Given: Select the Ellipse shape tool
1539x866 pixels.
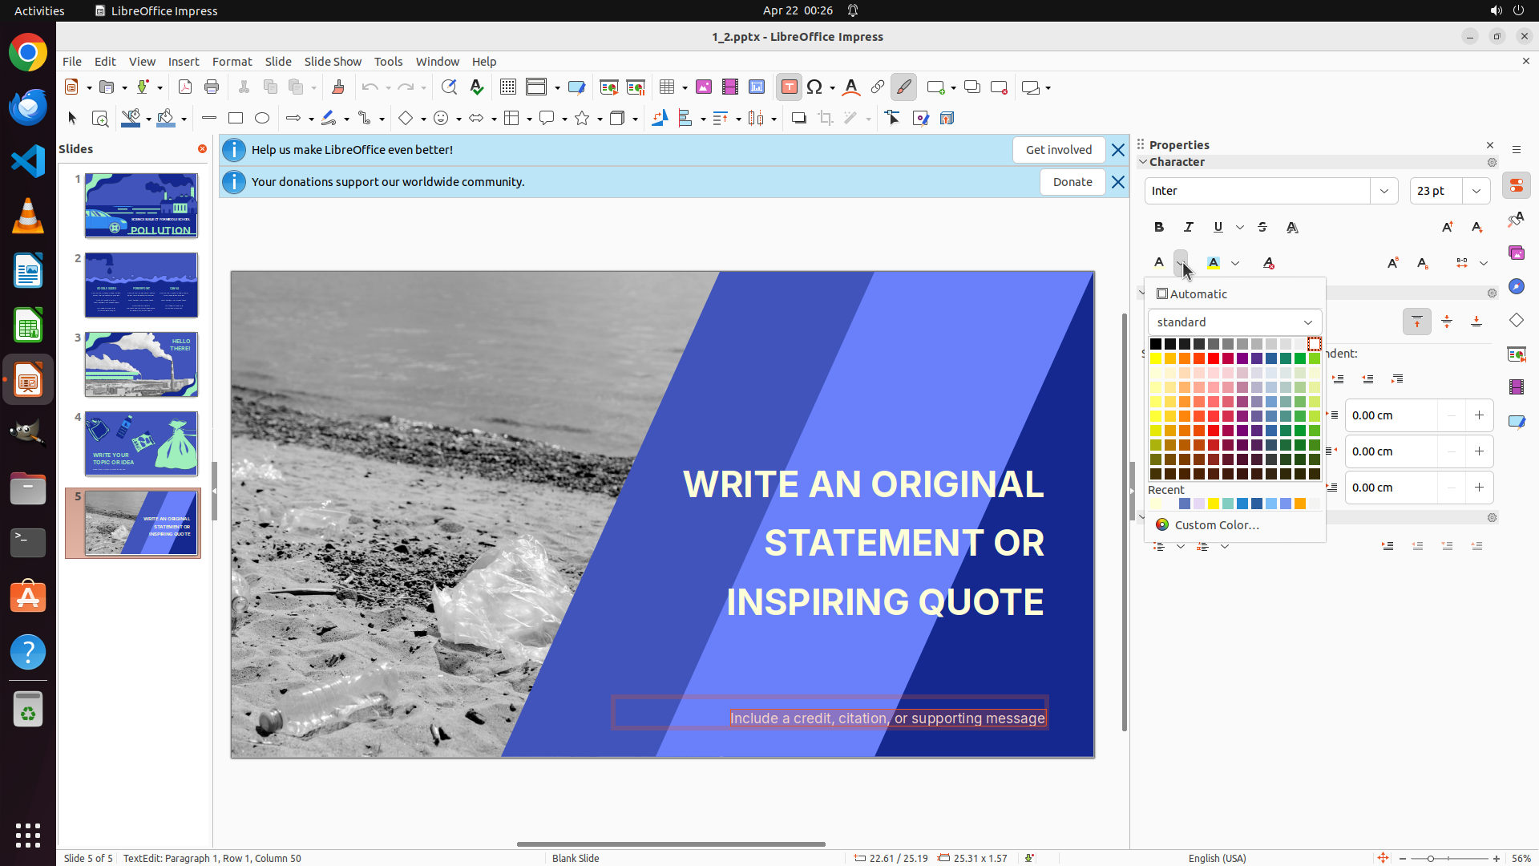Looking at the screenshot, I should click(x=262, y=118).
